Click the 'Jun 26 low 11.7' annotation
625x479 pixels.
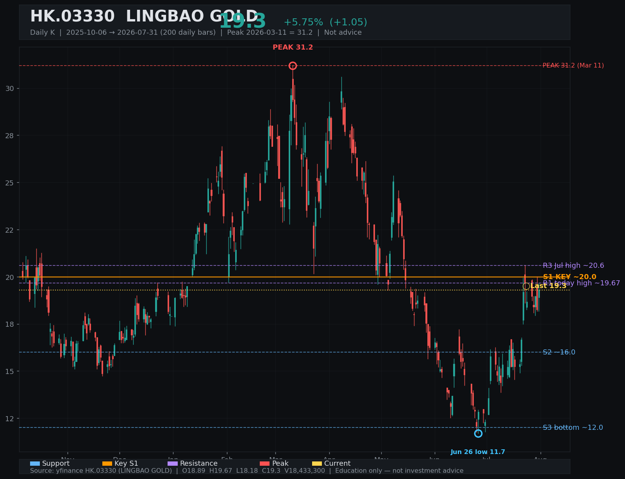coord(478,452)
